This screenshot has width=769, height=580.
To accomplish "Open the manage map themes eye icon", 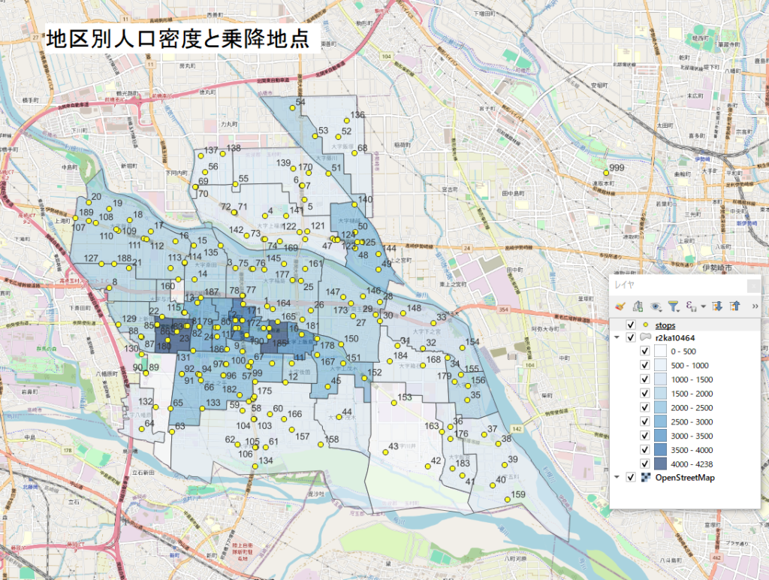I will point(656,306).
